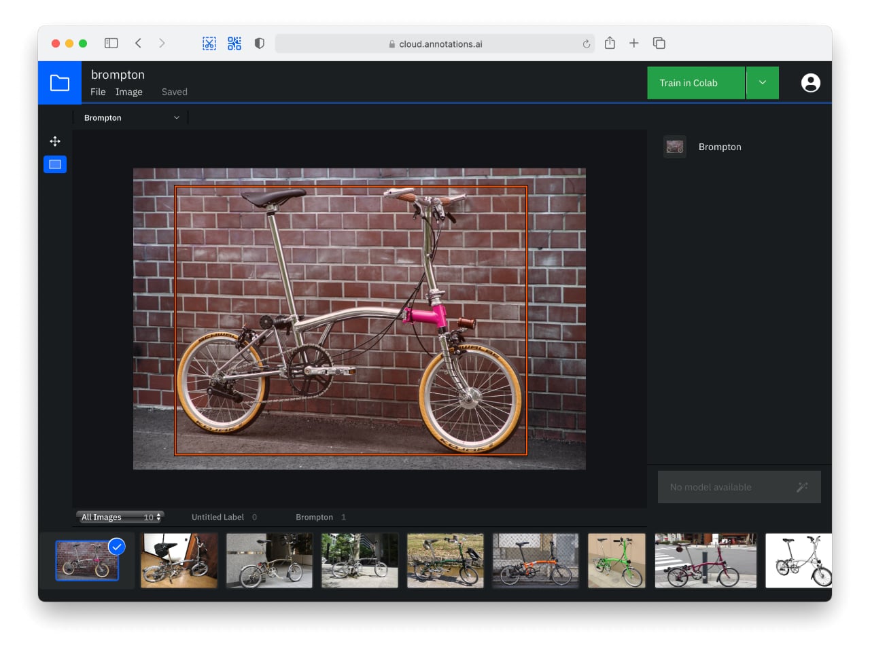Open the All Images filter dropdown

[x=120, y=517]
